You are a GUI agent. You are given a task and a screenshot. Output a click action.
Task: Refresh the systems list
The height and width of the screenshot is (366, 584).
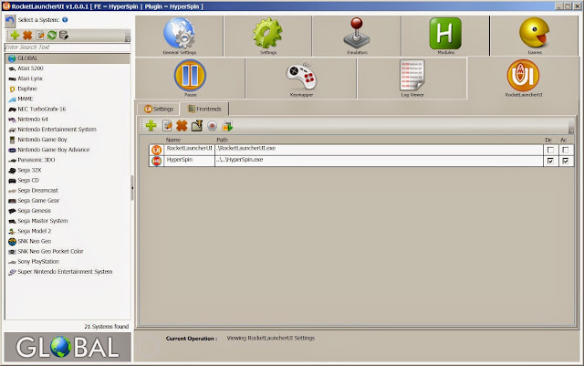pos(52,36)
